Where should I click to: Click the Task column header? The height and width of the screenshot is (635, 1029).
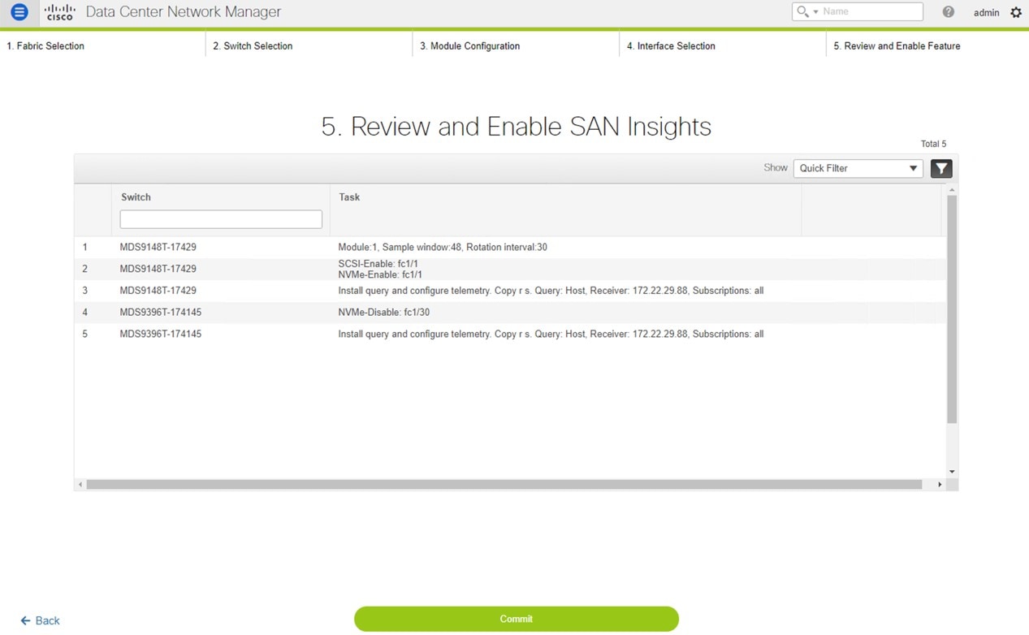click(349, 197)
